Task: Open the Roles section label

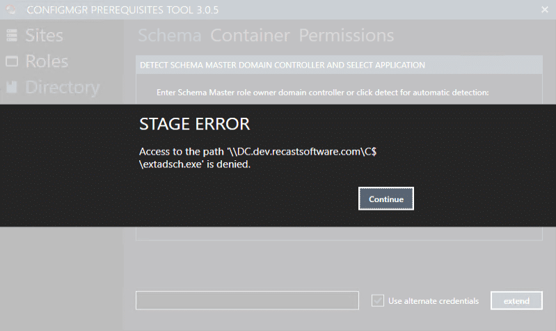Action: (47, 61)
